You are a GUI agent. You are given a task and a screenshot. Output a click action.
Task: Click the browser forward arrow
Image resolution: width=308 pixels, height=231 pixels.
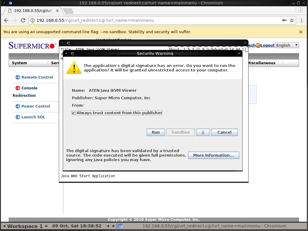click(x=15, y=20)
